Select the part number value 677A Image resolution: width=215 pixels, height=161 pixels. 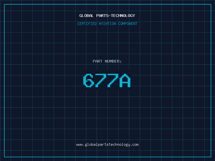click(107, 80)
